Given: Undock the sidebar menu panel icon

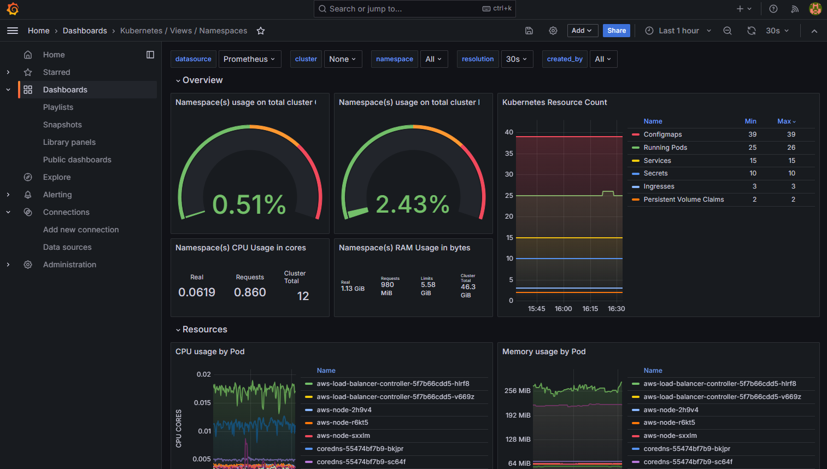Looking at the screenshot, I should click(x=150, y=55).
